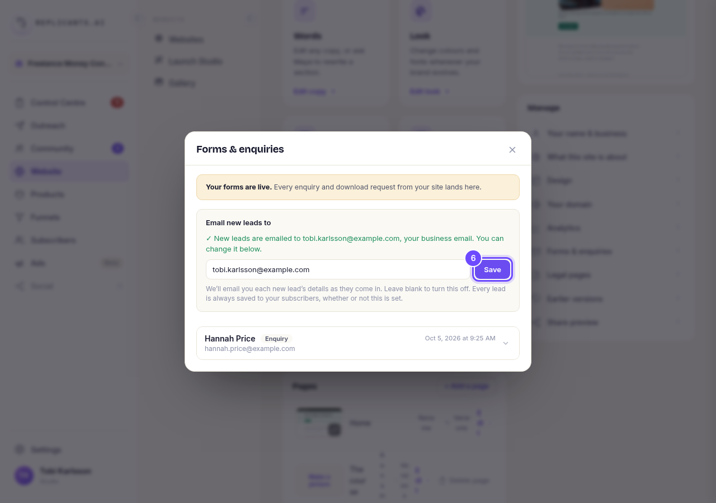716x503 pixels.
Task: Click the tutorial step 6 badge
Action: coord(473,258)
